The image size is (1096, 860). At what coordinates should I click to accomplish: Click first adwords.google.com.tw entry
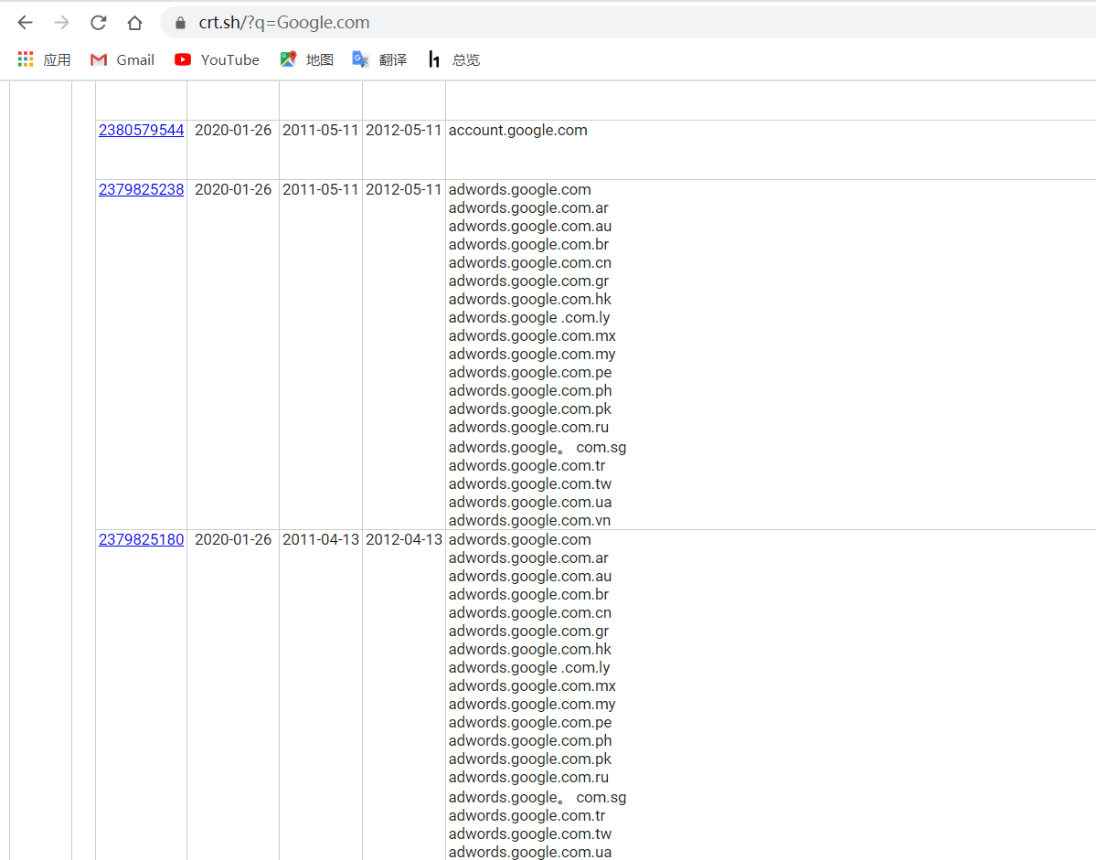click(x=530, y=484)
